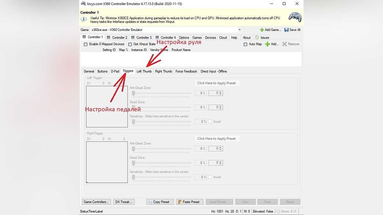Open Left Trigger 'Click Here to Apply Preset'
This screenshot has height=215, width=383.
(x=217, y=83)
